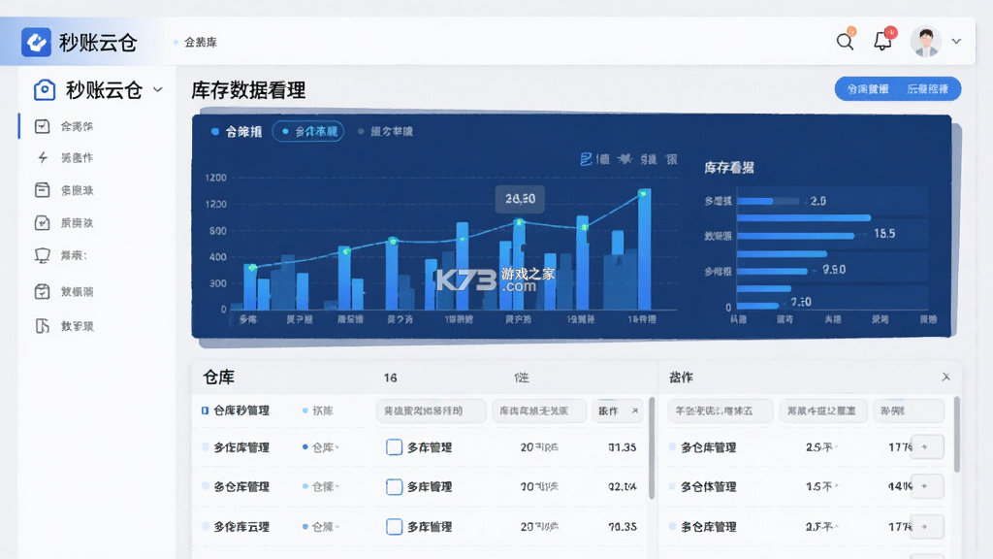
Task: Open the 多仓库云理 row name
Action: point(241,527)
